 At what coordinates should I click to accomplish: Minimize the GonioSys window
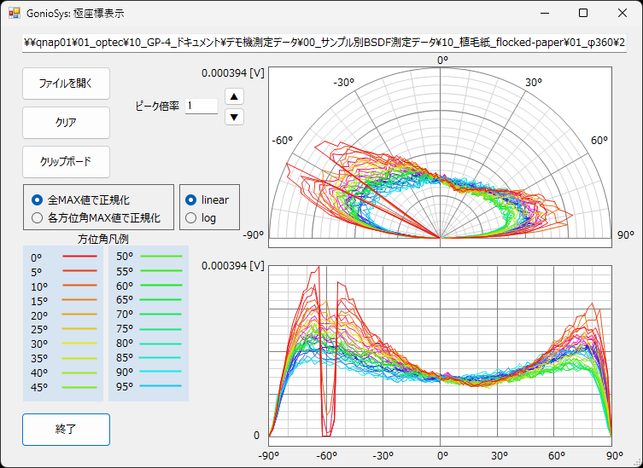[x=544, y=13]
